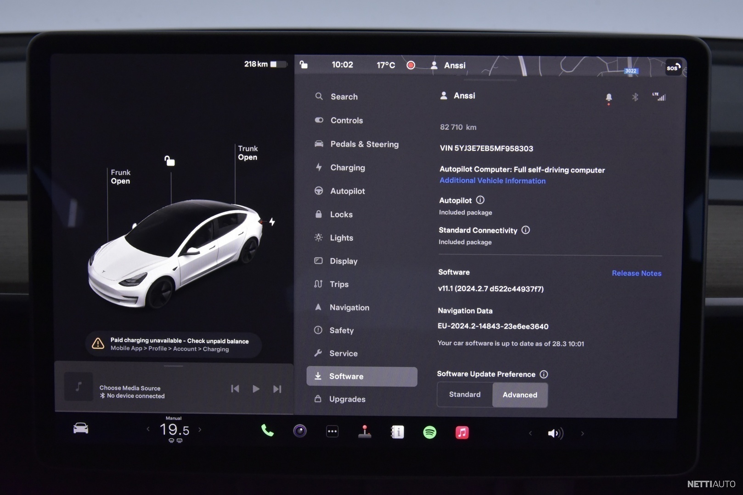743x495 pixels.
Task: Open the Charging menu item
Action: (x=347, y=168)
